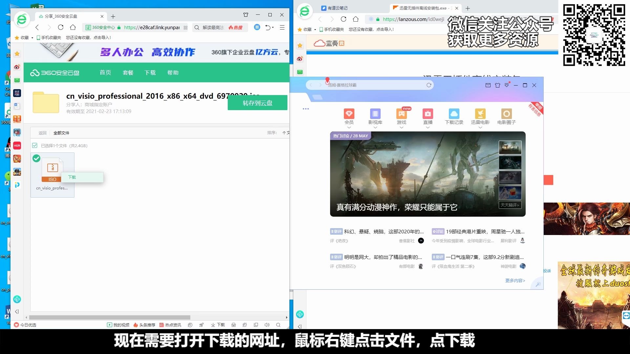The width and height of the screenshot is (630, 354).
Task: Click 今日优选 in the status bar
Action: 25,325
